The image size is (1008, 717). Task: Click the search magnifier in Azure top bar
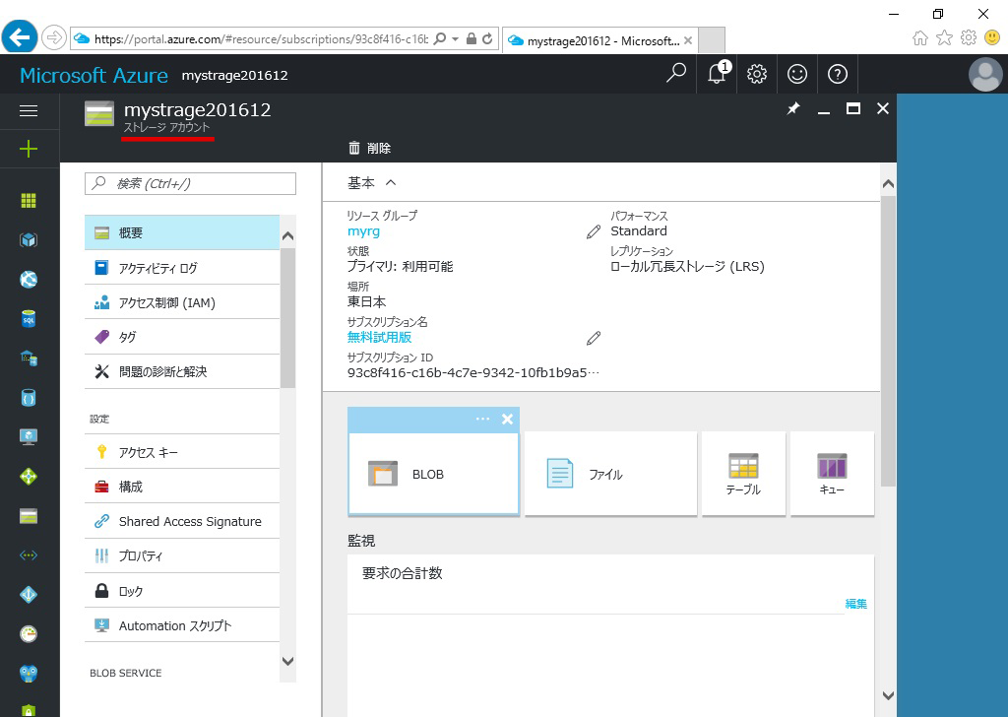[675, 73]
